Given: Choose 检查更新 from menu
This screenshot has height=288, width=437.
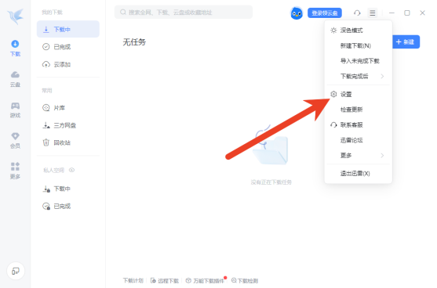Looking at the screenshot, I should 359,110.
